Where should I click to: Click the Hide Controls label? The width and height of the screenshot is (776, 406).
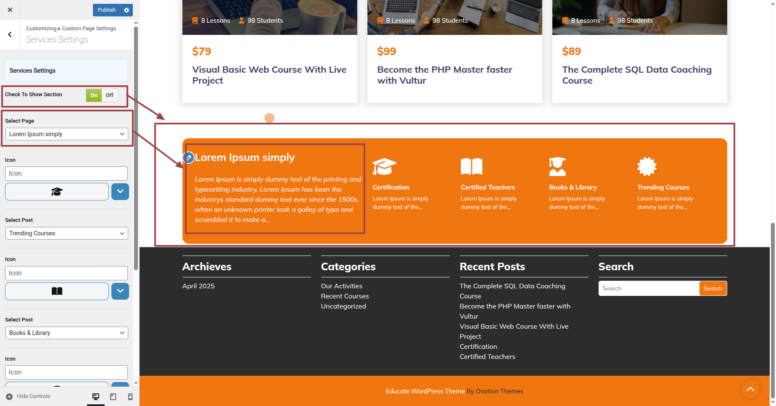coord(33,396)
